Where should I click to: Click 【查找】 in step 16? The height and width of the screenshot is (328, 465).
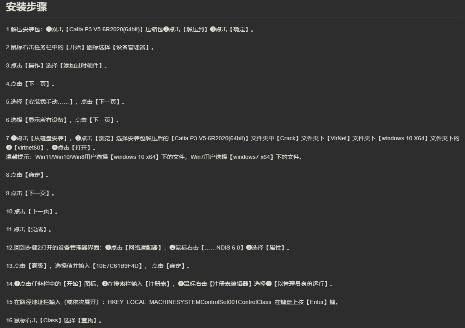point(87,321)
